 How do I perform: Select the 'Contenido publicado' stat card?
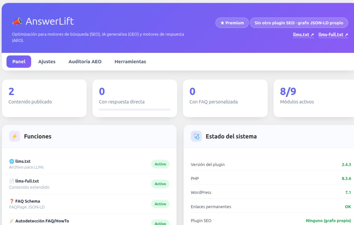[44, 98]
